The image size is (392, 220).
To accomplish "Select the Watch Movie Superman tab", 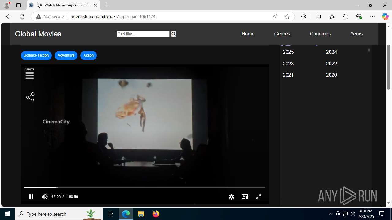I will [64, 5].
